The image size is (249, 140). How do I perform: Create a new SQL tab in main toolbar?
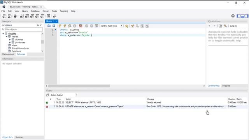tap(4, 16)
